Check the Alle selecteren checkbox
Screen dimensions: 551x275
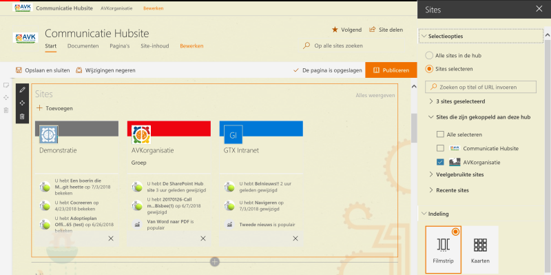[440, 134]
